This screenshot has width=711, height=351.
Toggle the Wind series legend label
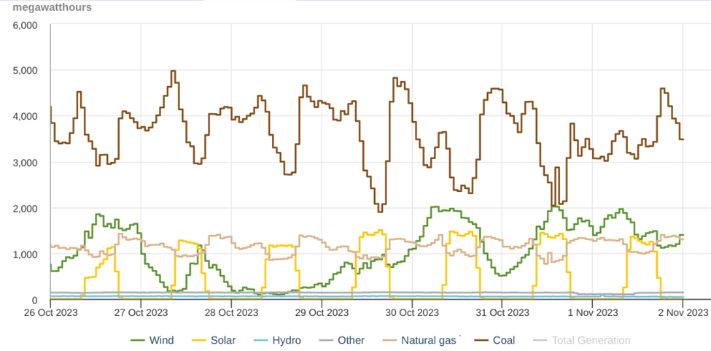coord(161,340)
